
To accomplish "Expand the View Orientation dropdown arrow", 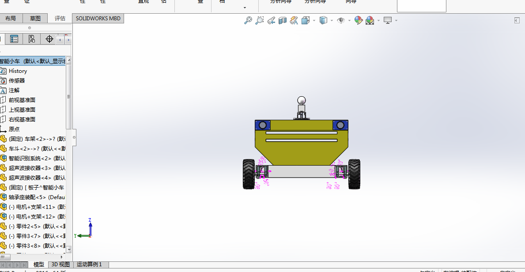I will click(314, 20).
